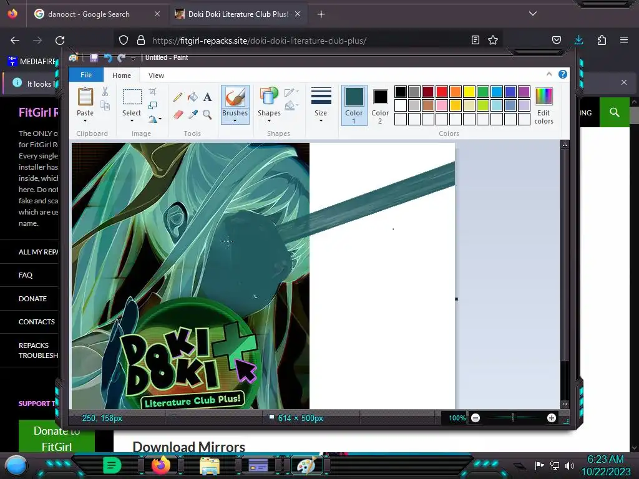Click the green search icon on FitGirl site
639x479 pixels.
[x=615, y=112]
